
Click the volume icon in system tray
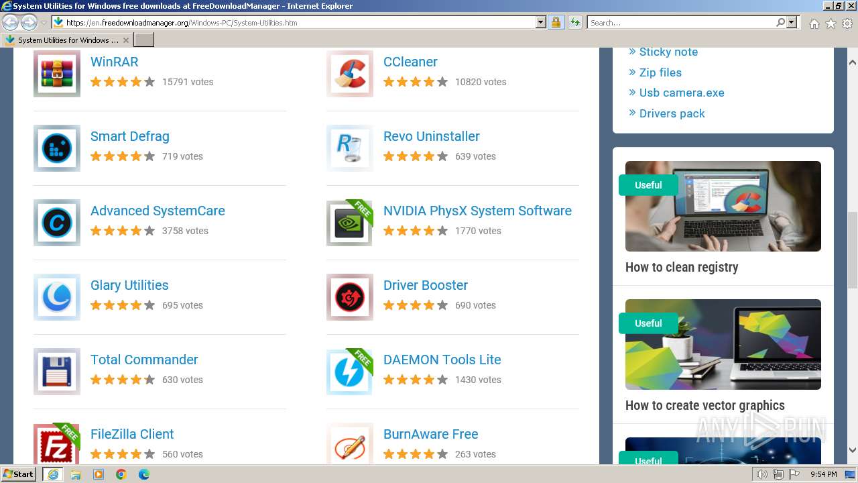pyautogui.click(x=762, y=474)
